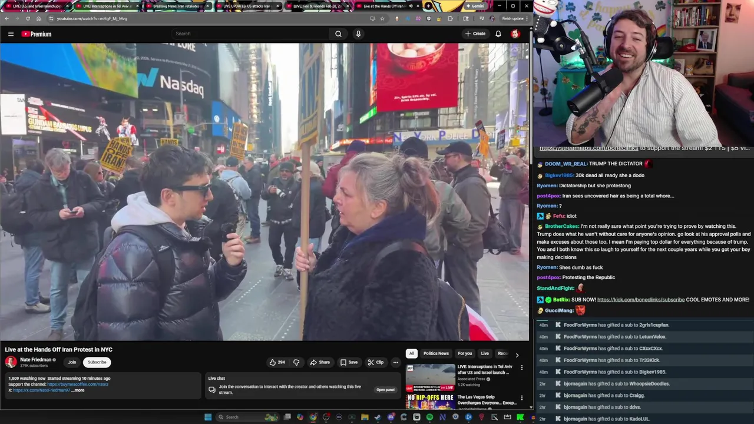Select the Live filter chip
Screen dimensions: 754x424
point(485,353)
